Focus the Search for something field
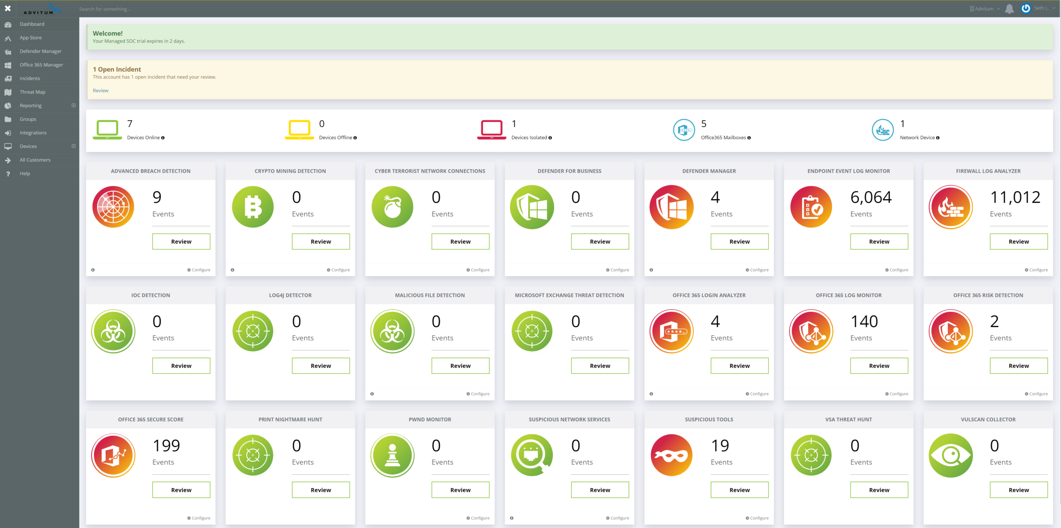This screenshot has height=528, width=1061. (105, 9)
